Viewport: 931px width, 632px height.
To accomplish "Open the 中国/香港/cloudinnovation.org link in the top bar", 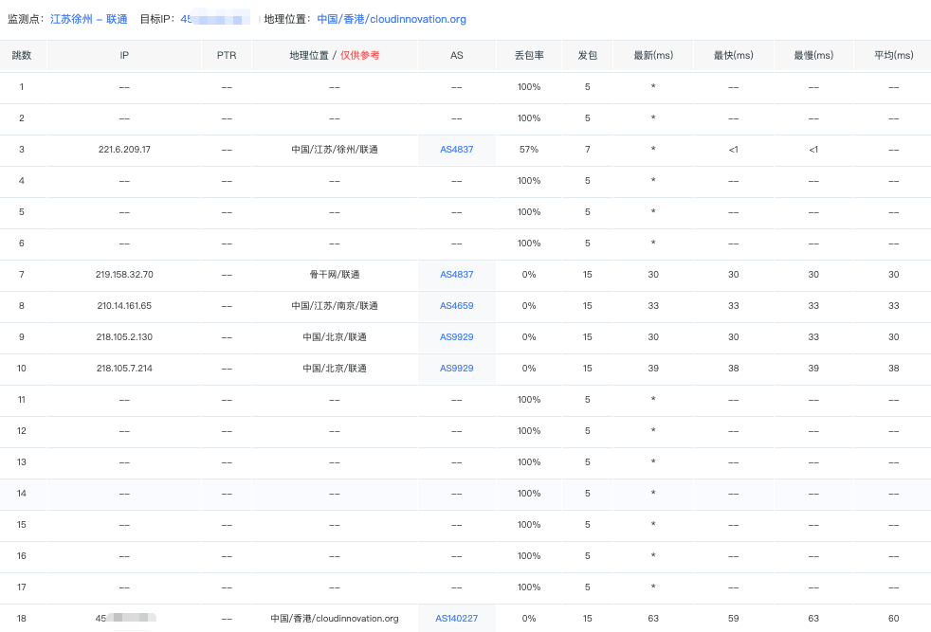I will pos(391,19).
